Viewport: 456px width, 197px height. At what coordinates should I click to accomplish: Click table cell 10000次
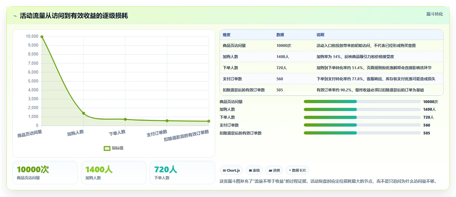point(284,46)
